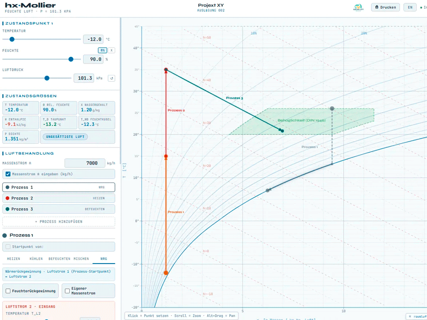Click the AUSLEGUNG 002 subtitle

(211, 10)
